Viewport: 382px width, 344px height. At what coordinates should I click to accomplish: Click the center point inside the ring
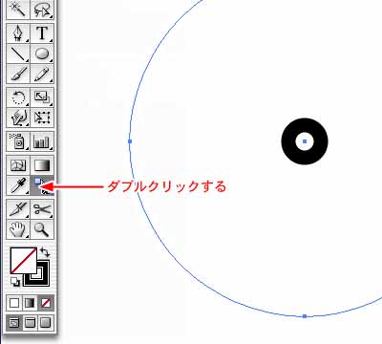click(305, 141)
